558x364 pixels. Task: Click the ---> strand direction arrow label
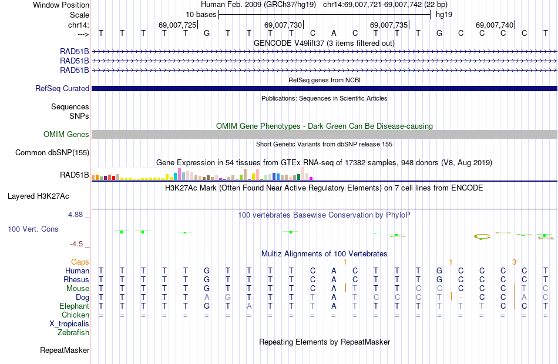[x=83, y=34]
